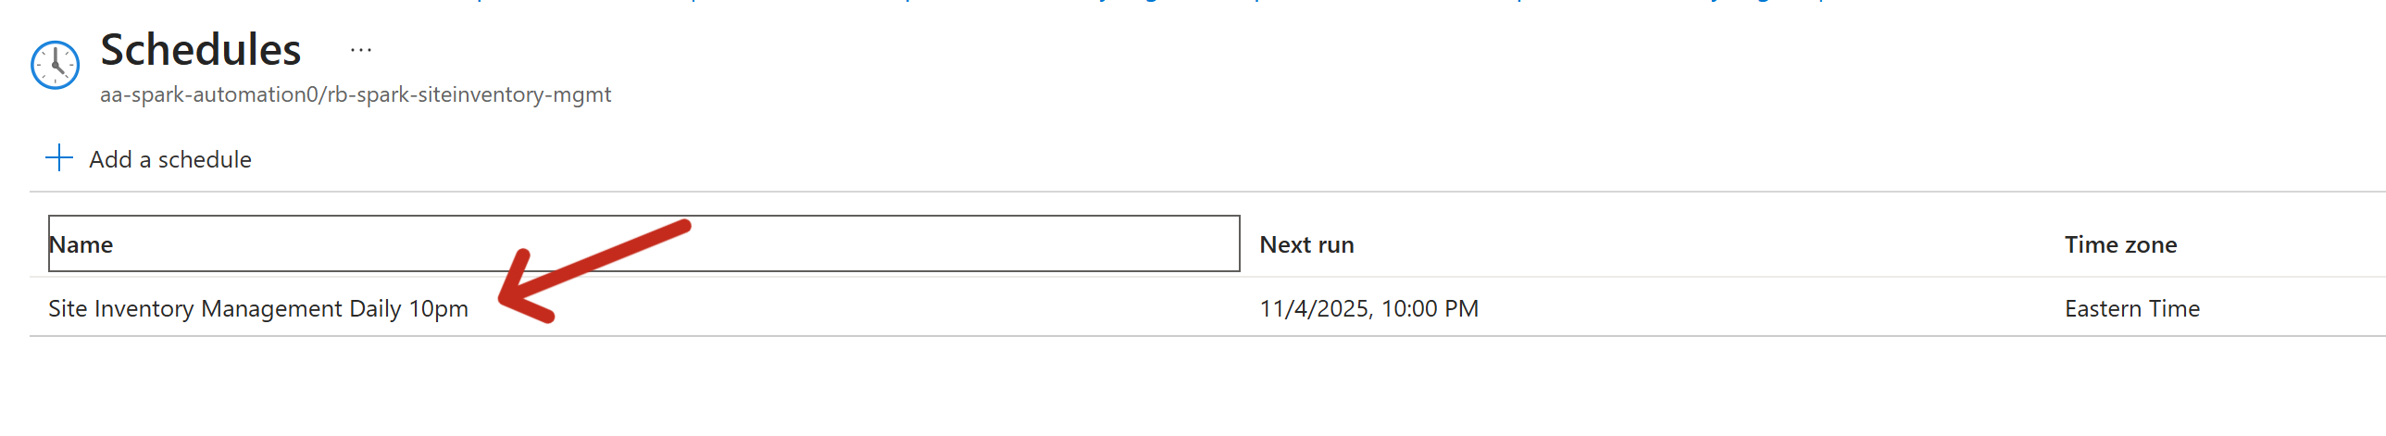Open the more options ellipsis beside Schedules
This screenshot has width=2386, height=436.
(361, 50)
